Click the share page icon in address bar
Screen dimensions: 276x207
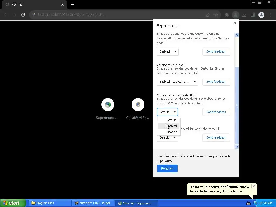pos(208,15)
